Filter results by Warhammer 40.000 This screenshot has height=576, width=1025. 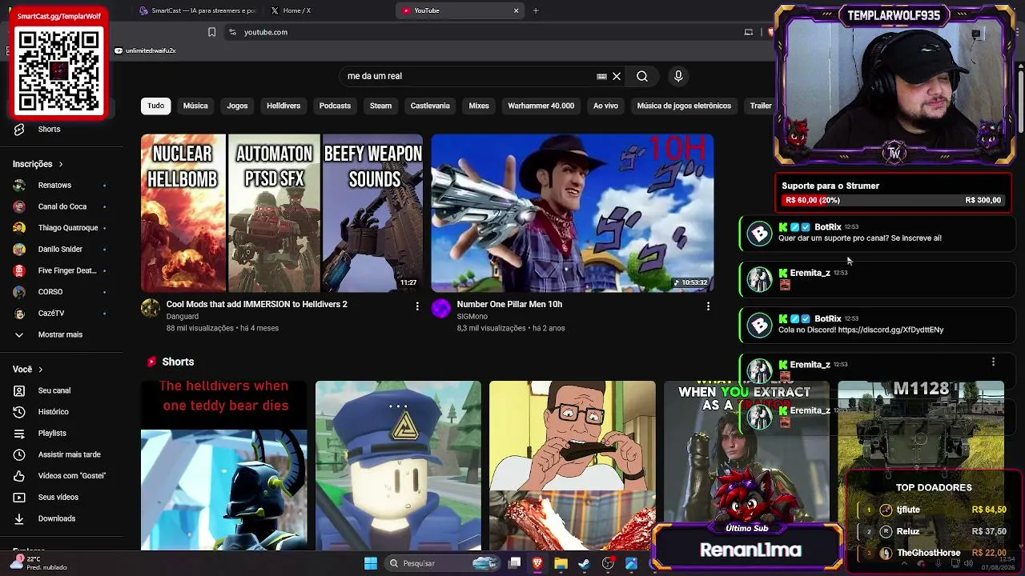(x=541, y=106)
